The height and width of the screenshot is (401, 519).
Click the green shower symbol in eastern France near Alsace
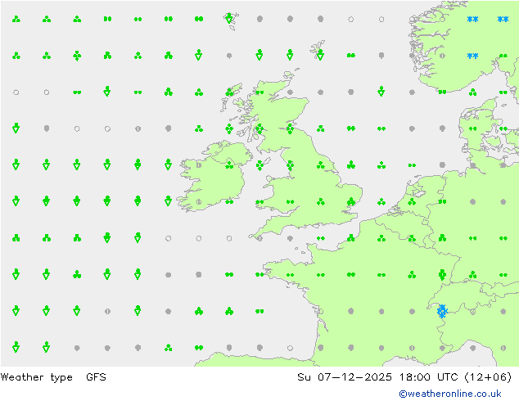[x=442, y=275]
